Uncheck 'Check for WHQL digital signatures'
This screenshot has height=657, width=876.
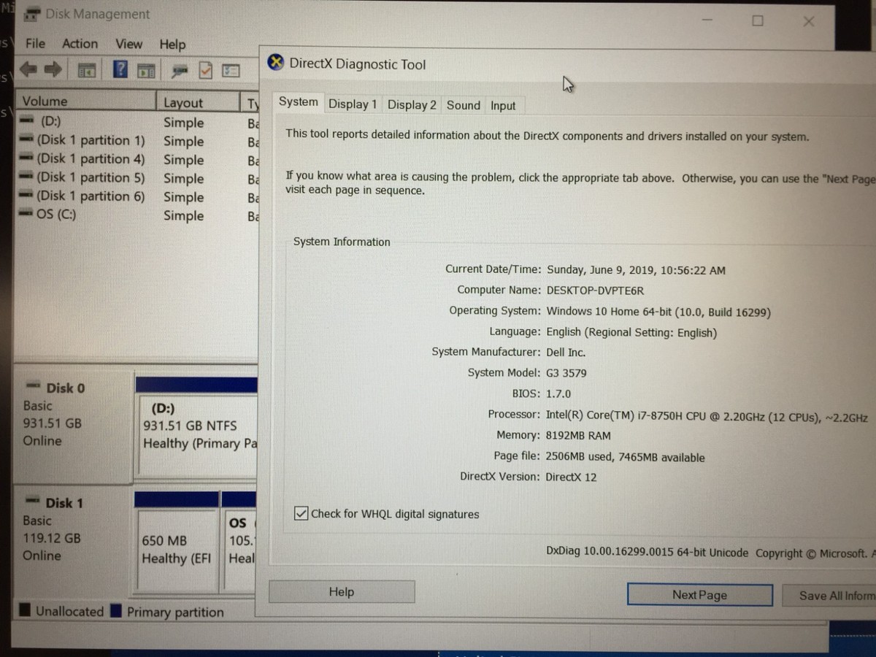click(x=301, y=513)
